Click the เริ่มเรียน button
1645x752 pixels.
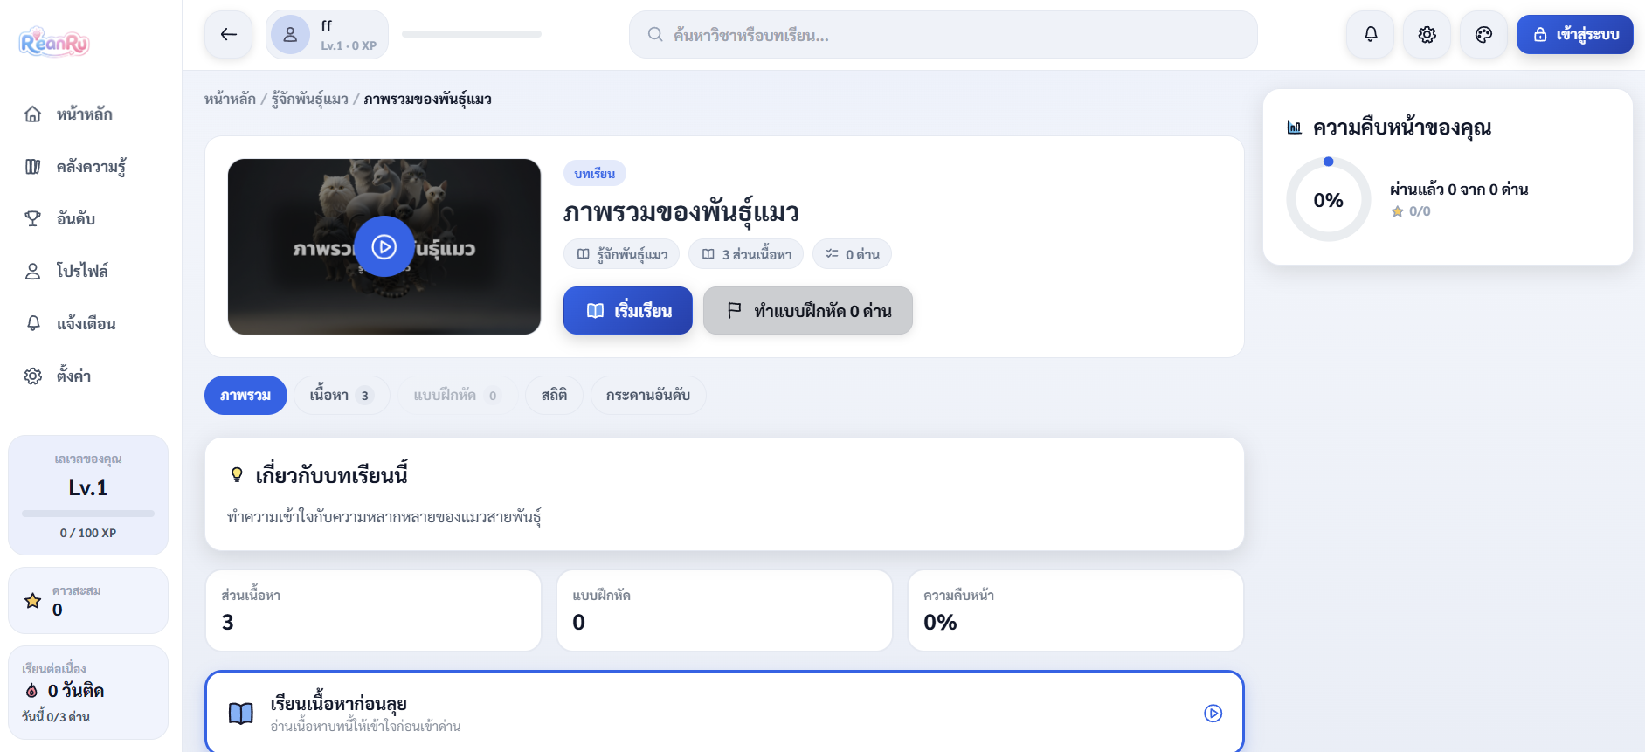628,311
